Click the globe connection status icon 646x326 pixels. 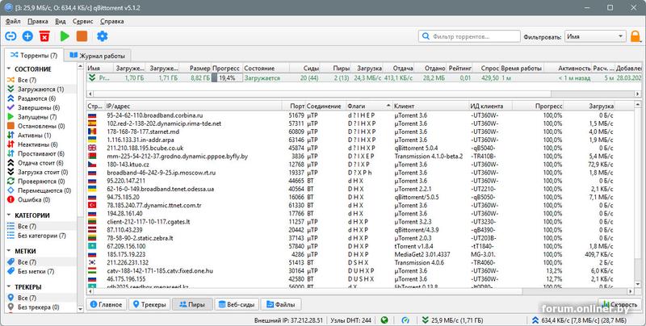click(x=384, y=320)
